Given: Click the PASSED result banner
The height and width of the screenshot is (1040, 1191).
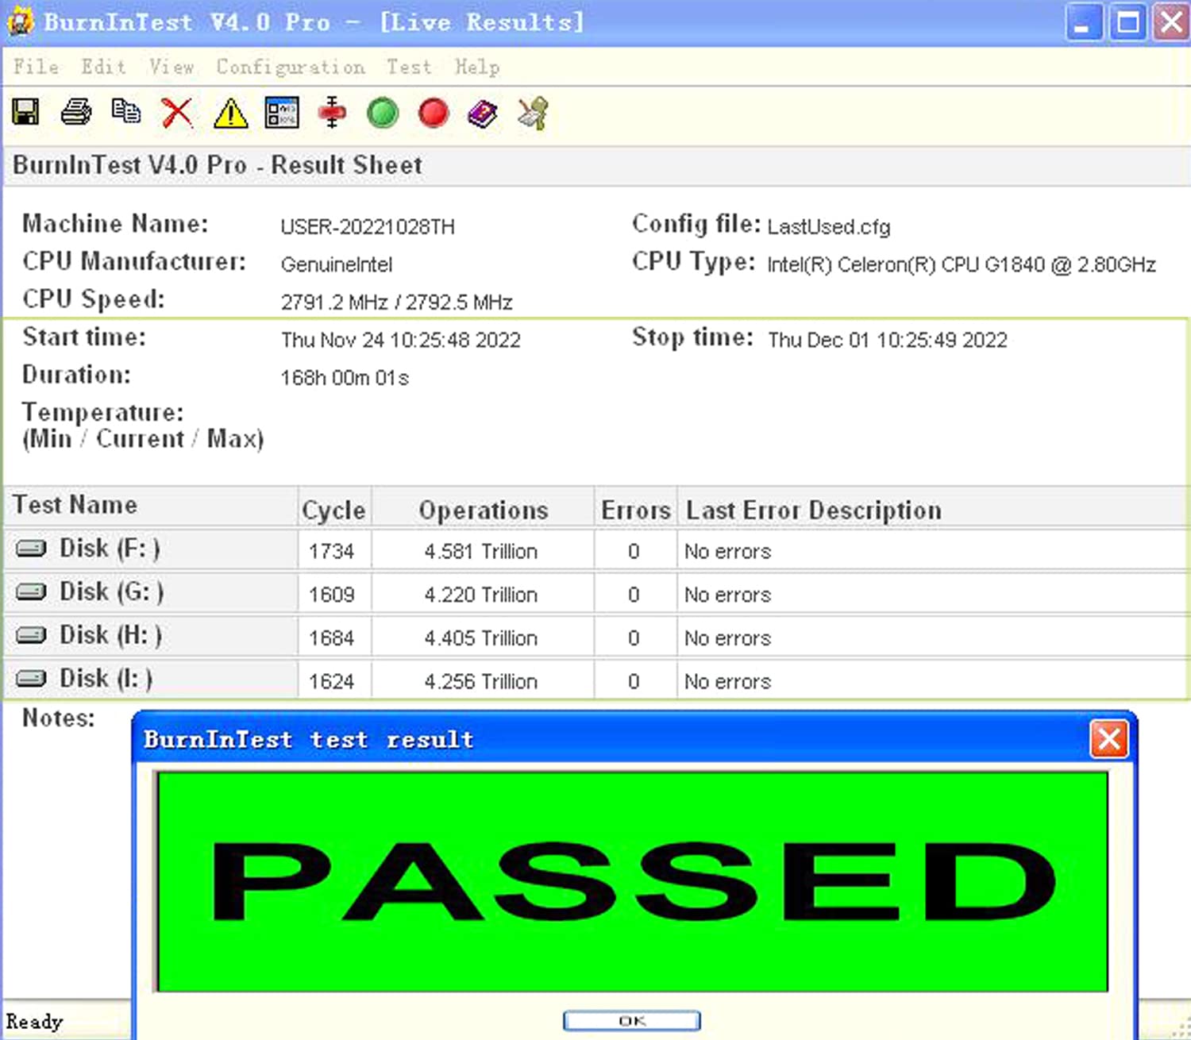Looking at the screenshot, I should pyautogui.click(x=632, y=881).
